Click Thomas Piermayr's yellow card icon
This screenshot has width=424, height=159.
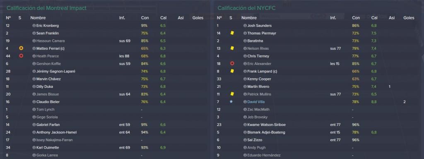point(232,33)
